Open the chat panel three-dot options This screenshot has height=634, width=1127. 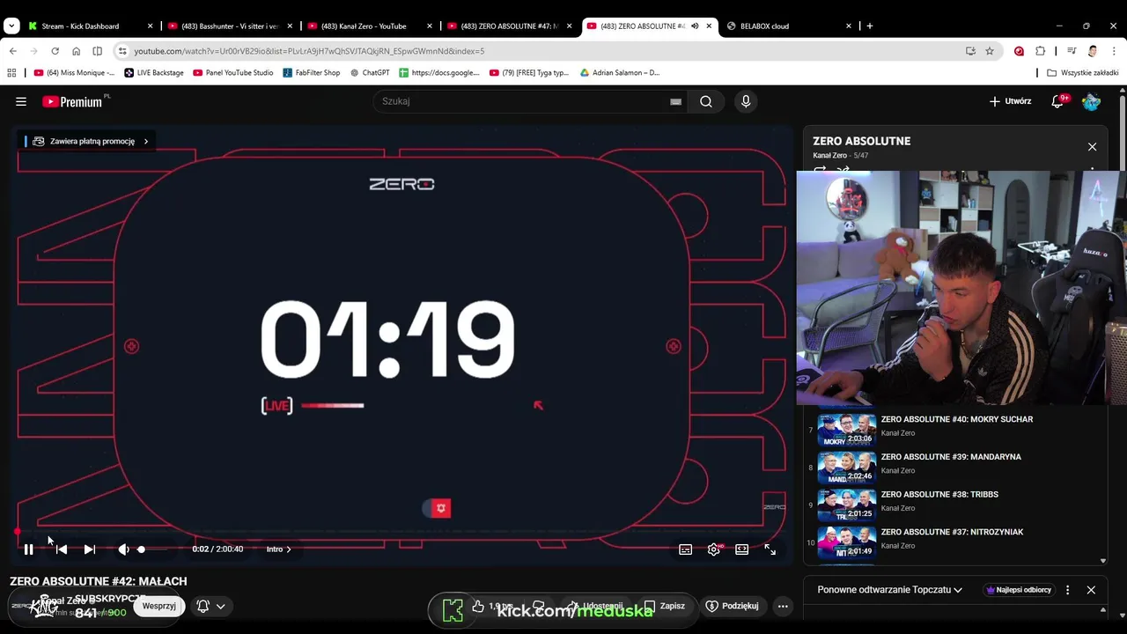pos(1068,590)
